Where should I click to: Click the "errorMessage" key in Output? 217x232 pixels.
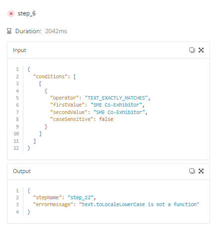click(x=53, y=205)
